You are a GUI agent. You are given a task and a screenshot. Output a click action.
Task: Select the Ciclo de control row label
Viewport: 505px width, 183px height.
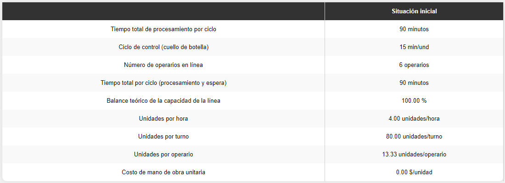point(163,47)
